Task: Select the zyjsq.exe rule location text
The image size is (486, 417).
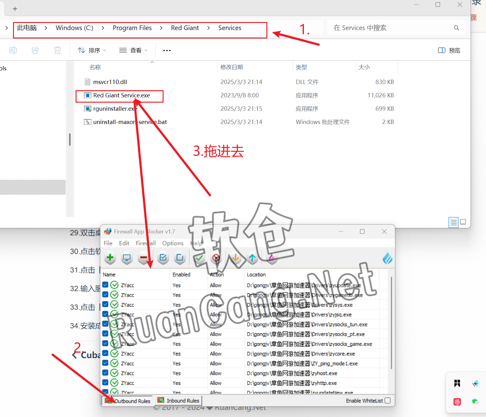Action: (299, 314)
